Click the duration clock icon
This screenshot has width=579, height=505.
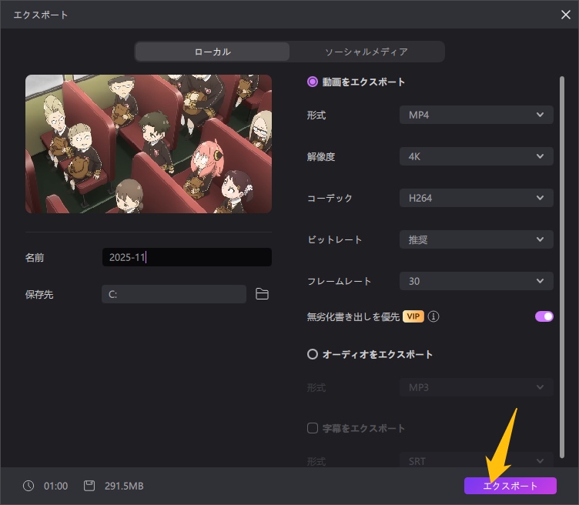coord(28,486)
